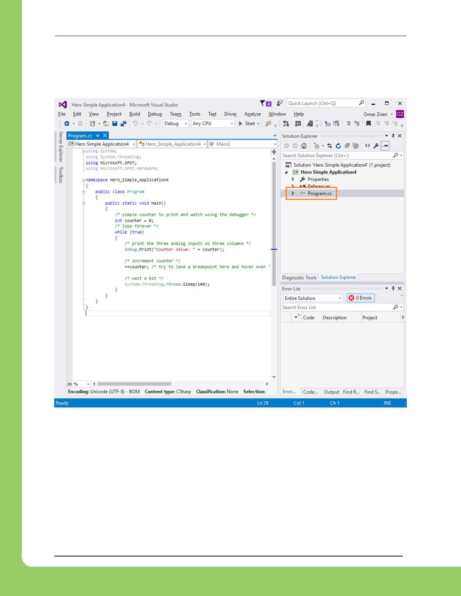Switch to the Output tab
Viewport: 461px width, 596px height.
coord(331,392)
